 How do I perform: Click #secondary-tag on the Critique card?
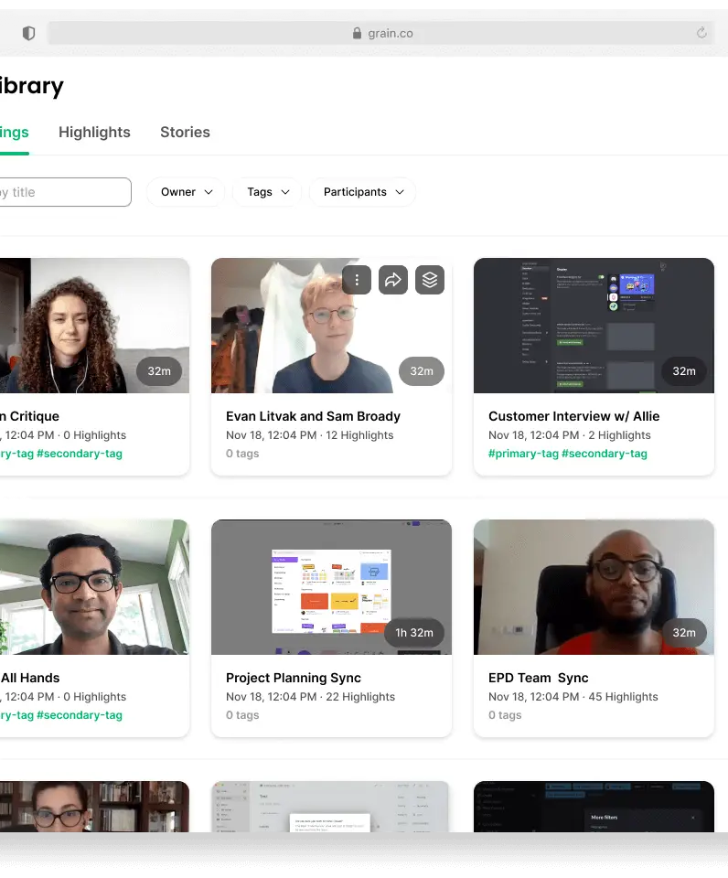pyautogui.click(x=80, y=454)
